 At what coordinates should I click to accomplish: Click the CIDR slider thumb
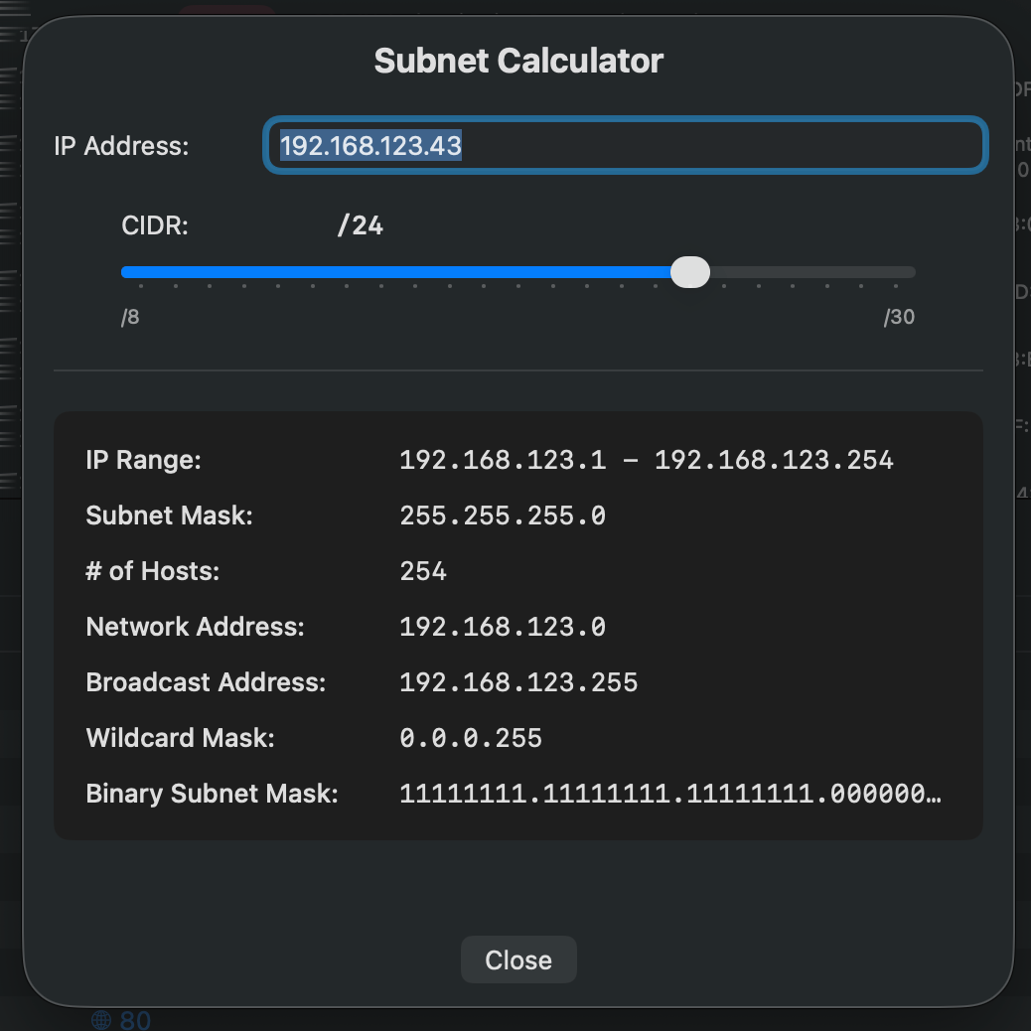(689, 272)
